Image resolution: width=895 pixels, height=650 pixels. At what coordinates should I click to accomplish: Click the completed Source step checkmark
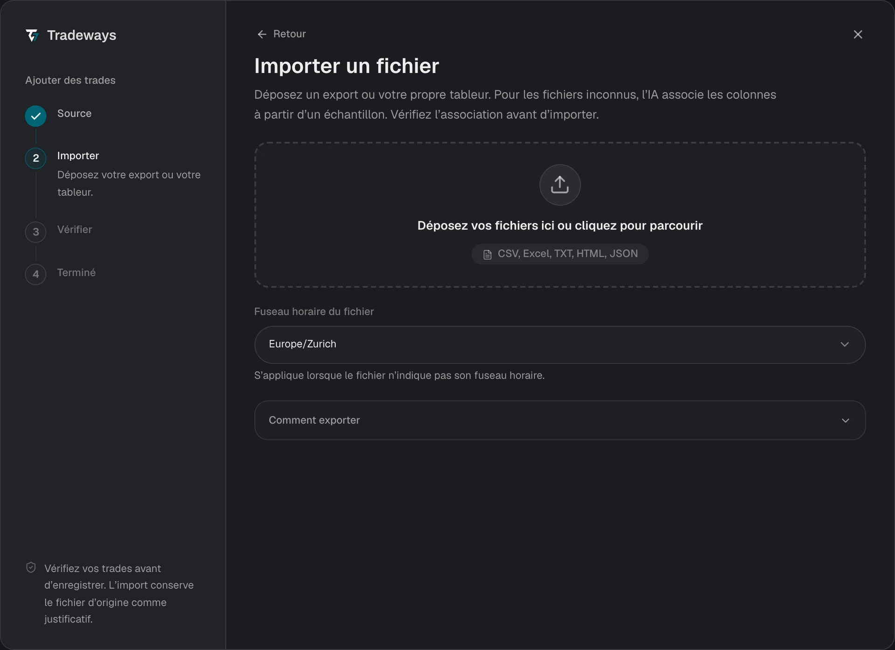(35, 116)
